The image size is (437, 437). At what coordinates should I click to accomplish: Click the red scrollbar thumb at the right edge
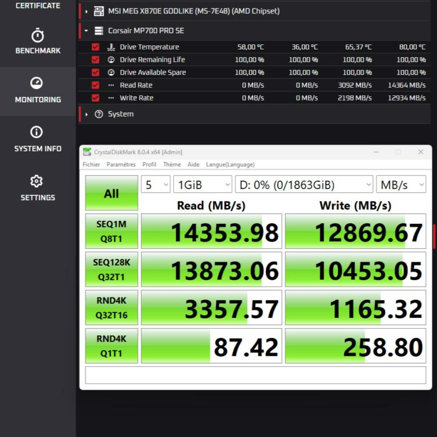pos(434,236)
